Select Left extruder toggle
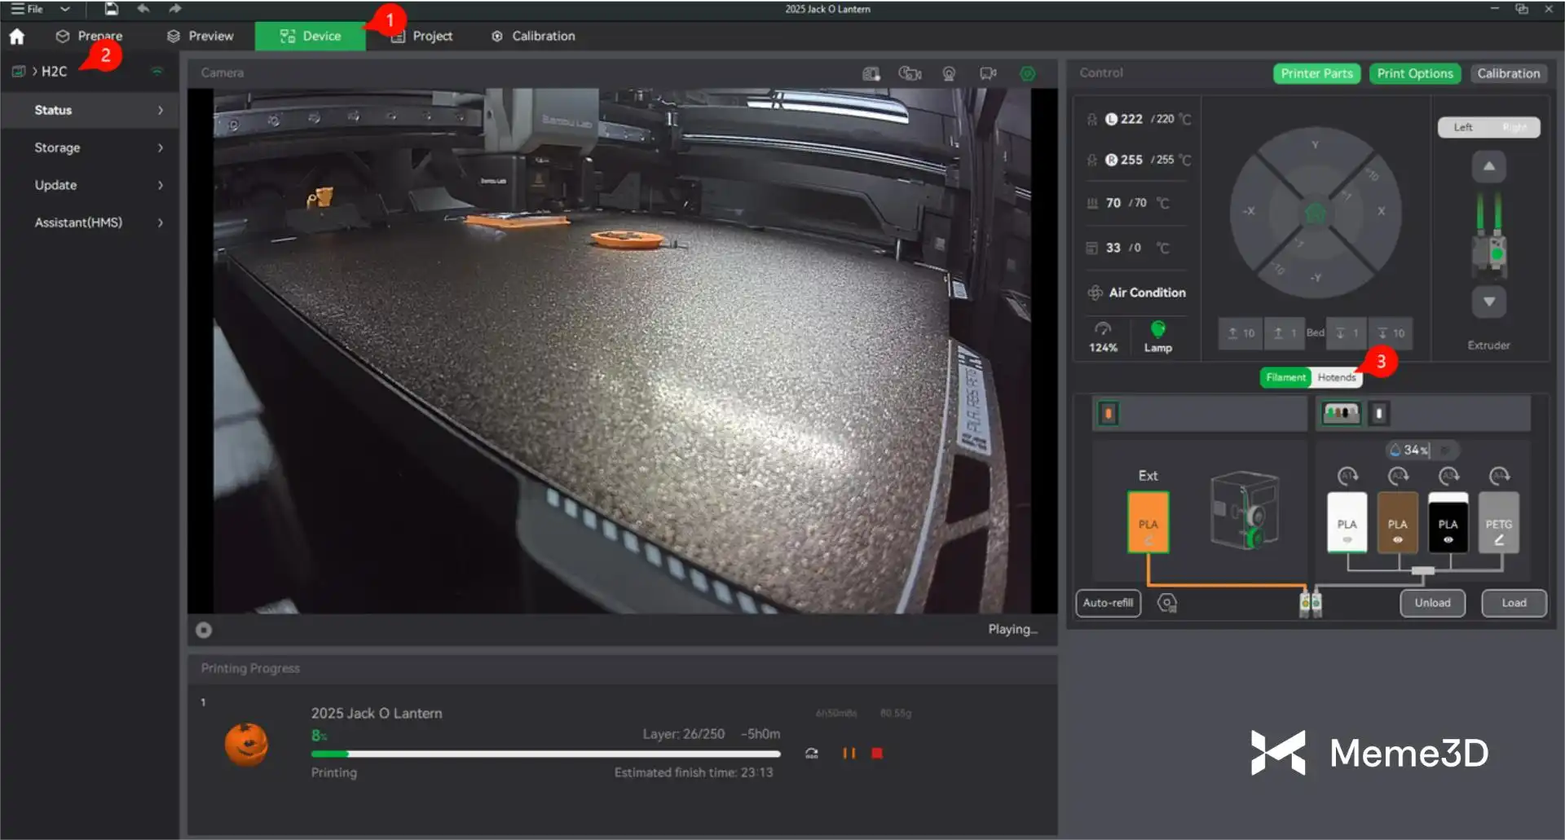 (1463, 127)
